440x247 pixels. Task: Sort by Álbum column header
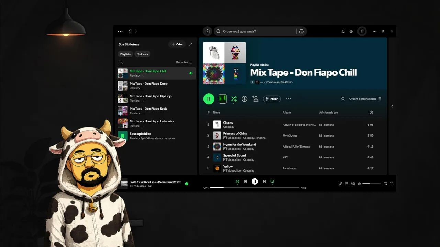click(287, 113)
